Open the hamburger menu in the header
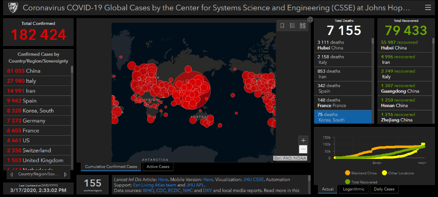Screen dimensions: 438x197 coord(427,7)
